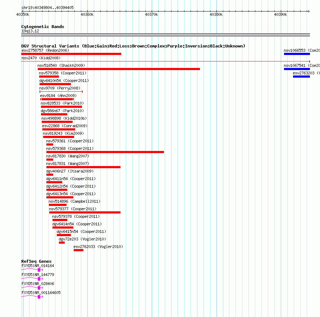Image resolution: width=320 pixels, height=317 pixels.
Task: Click the DGV Structural Variants track title
Action: [133, 46]
